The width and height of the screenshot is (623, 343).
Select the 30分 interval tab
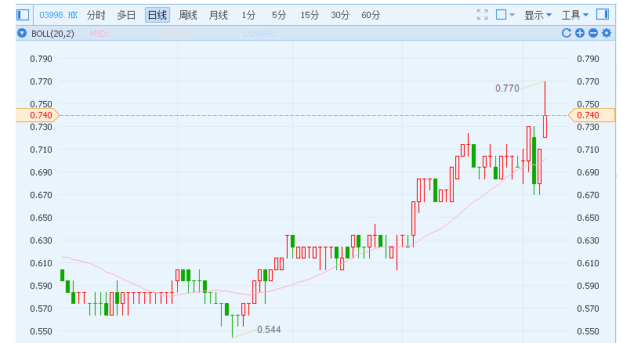click(340, 15)
